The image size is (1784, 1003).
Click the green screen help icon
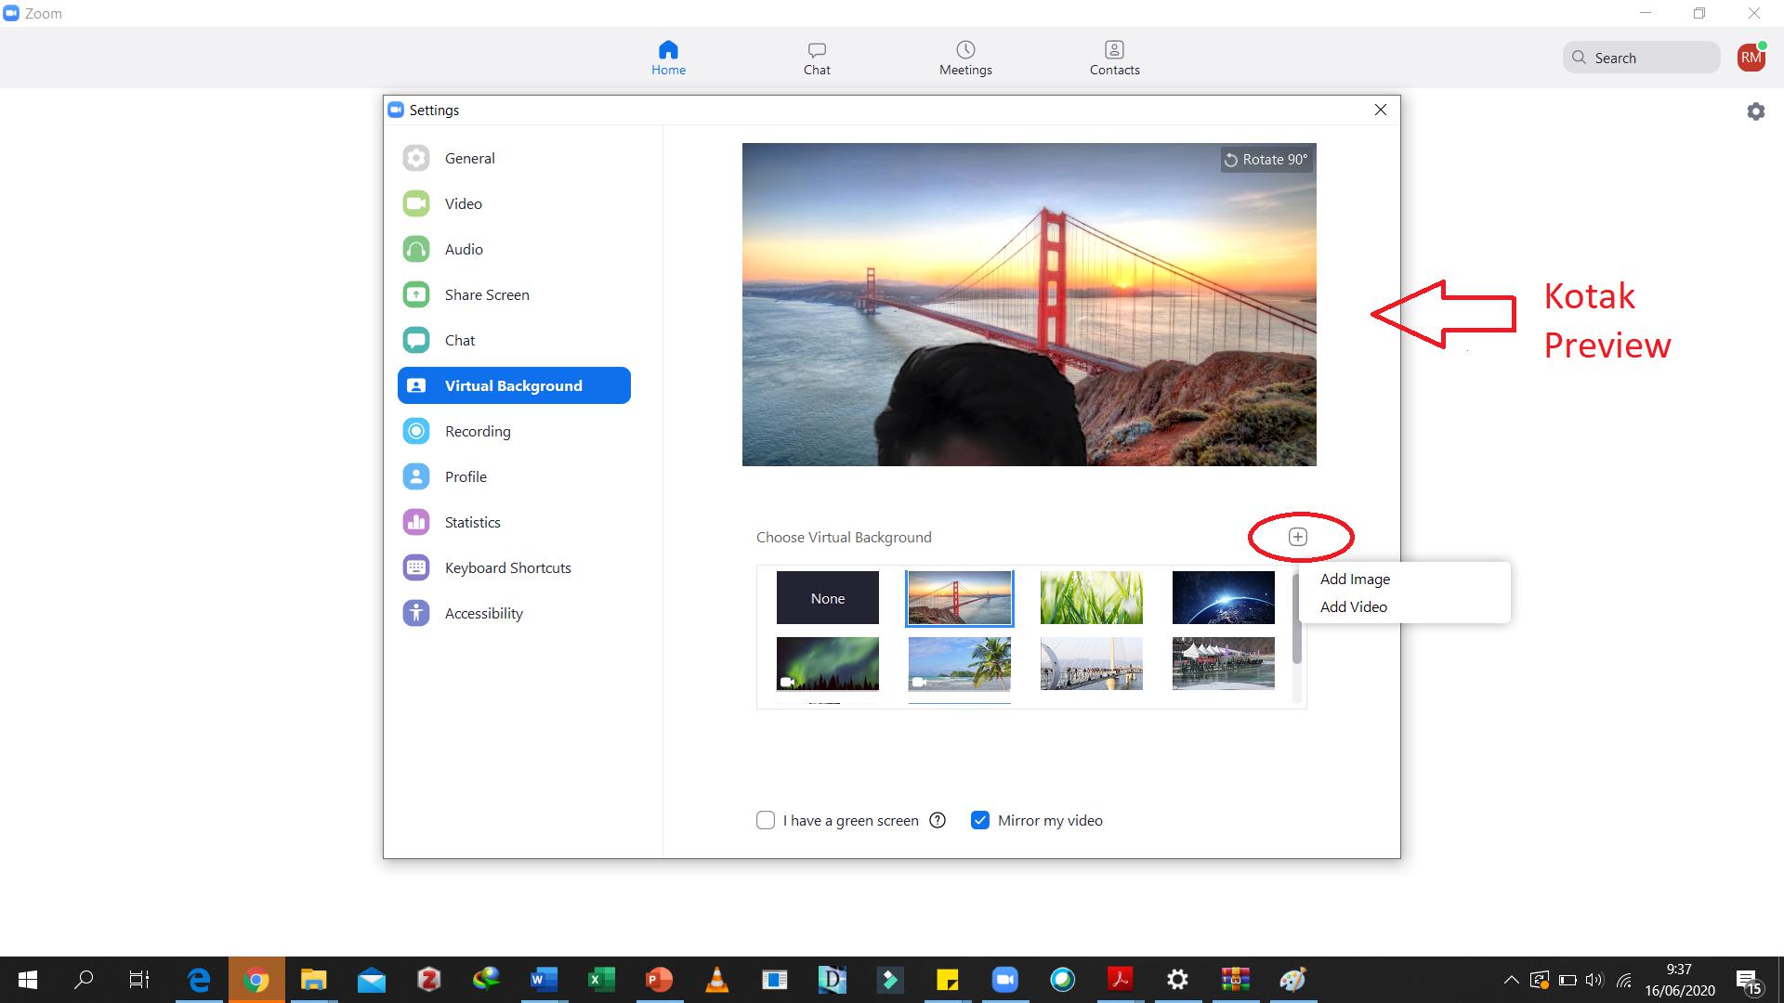938,820
